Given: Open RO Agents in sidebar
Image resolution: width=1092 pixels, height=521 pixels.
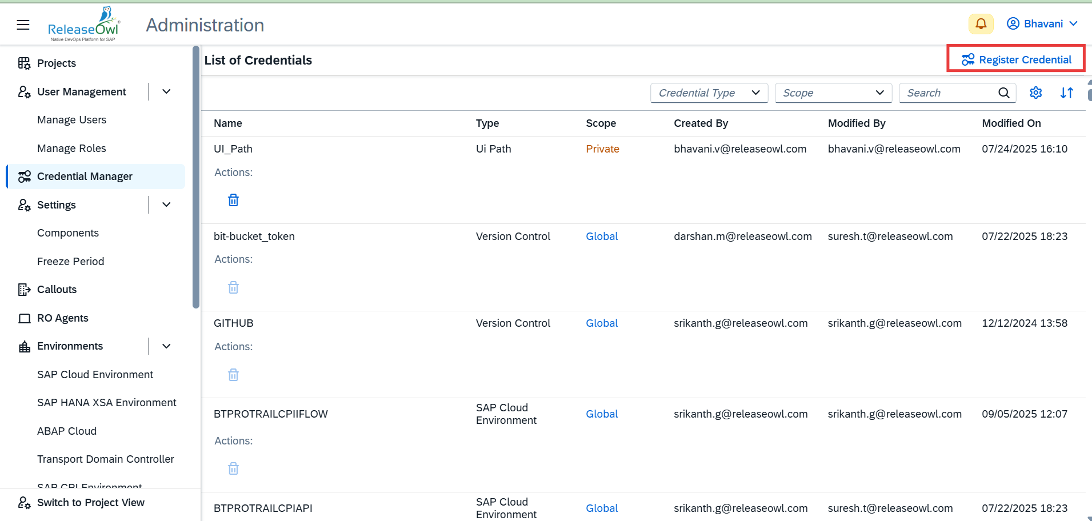Looking at the screenshot, I should (x=62, y=318).
